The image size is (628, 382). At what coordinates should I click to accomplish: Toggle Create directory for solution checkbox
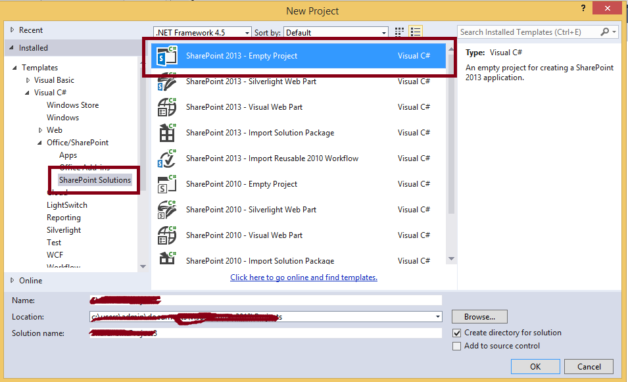pos(456,333)
